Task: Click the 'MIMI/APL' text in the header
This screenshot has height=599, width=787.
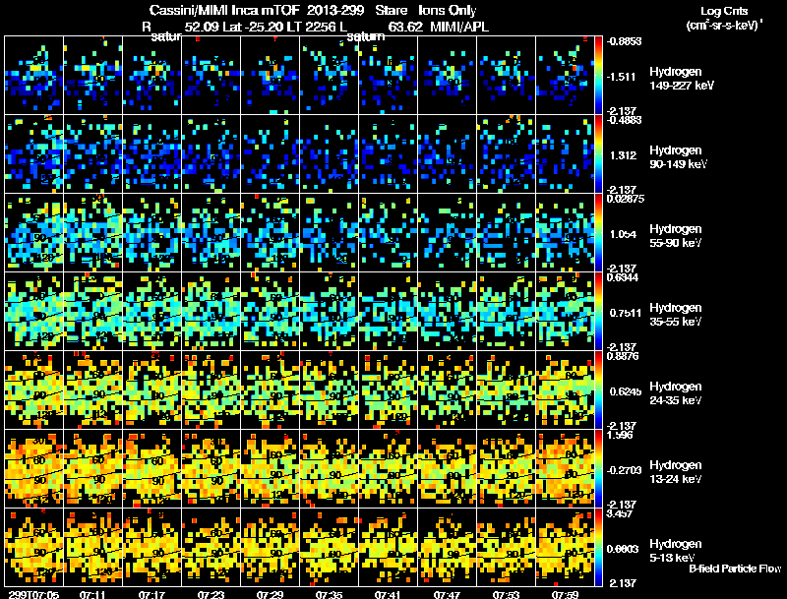Action: point(459,27)
